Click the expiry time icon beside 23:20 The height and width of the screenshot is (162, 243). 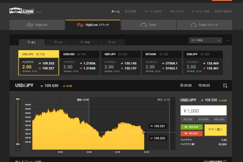point(182,86)
